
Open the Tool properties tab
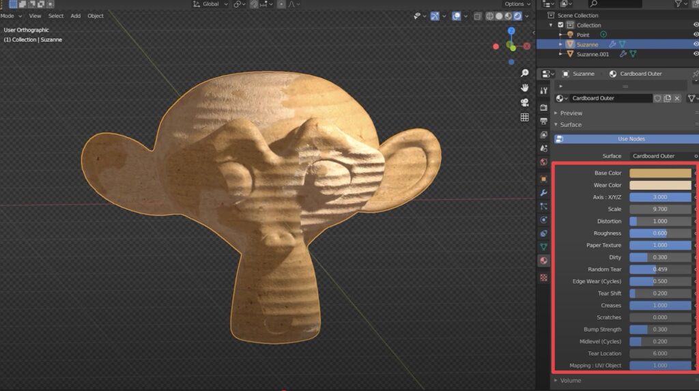coord(544,91)
